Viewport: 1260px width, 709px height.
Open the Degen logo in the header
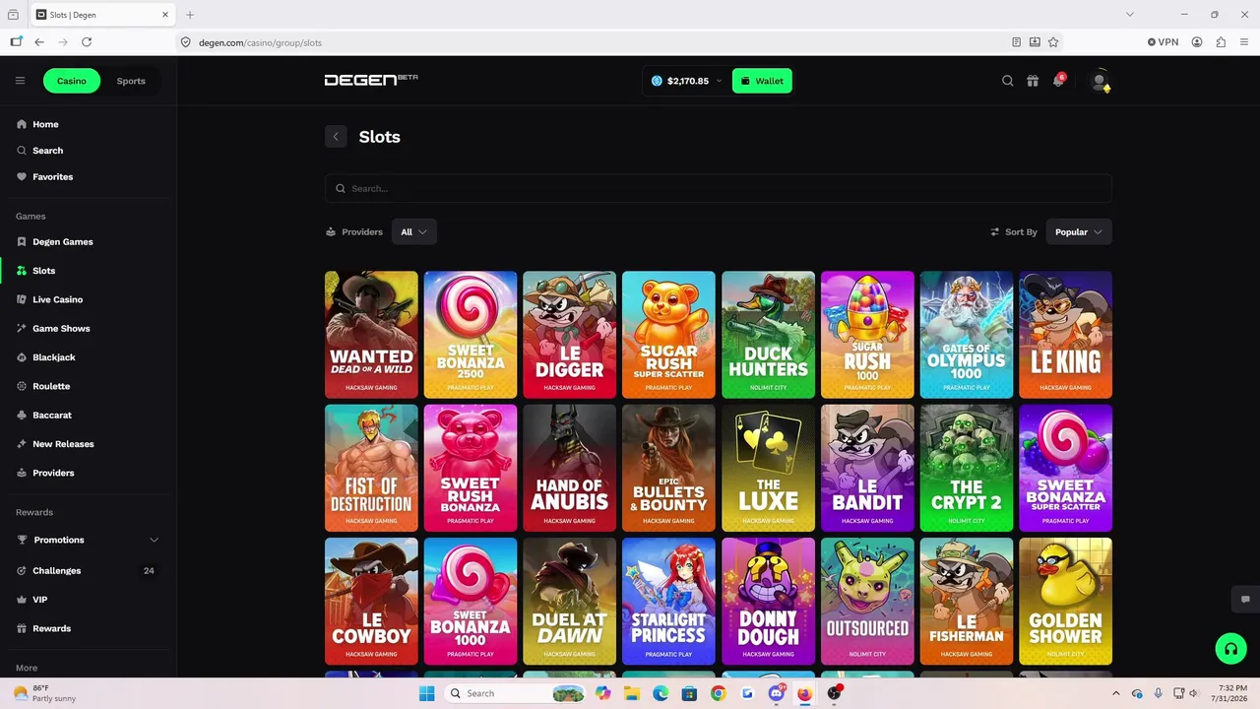pyautogui.click(x=371, y=80)
